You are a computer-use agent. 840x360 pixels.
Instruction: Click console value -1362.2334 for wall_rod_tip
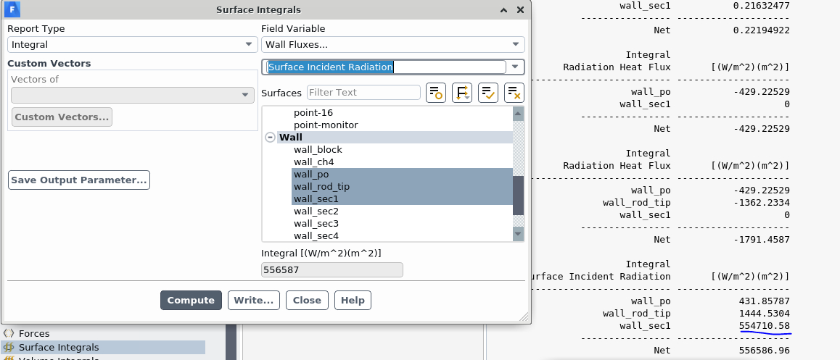pos(761,203)
